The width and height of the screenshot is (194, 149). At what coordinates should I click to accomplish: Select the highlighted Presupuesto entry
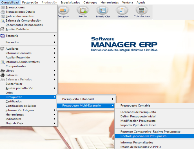[x=28, y=97]
